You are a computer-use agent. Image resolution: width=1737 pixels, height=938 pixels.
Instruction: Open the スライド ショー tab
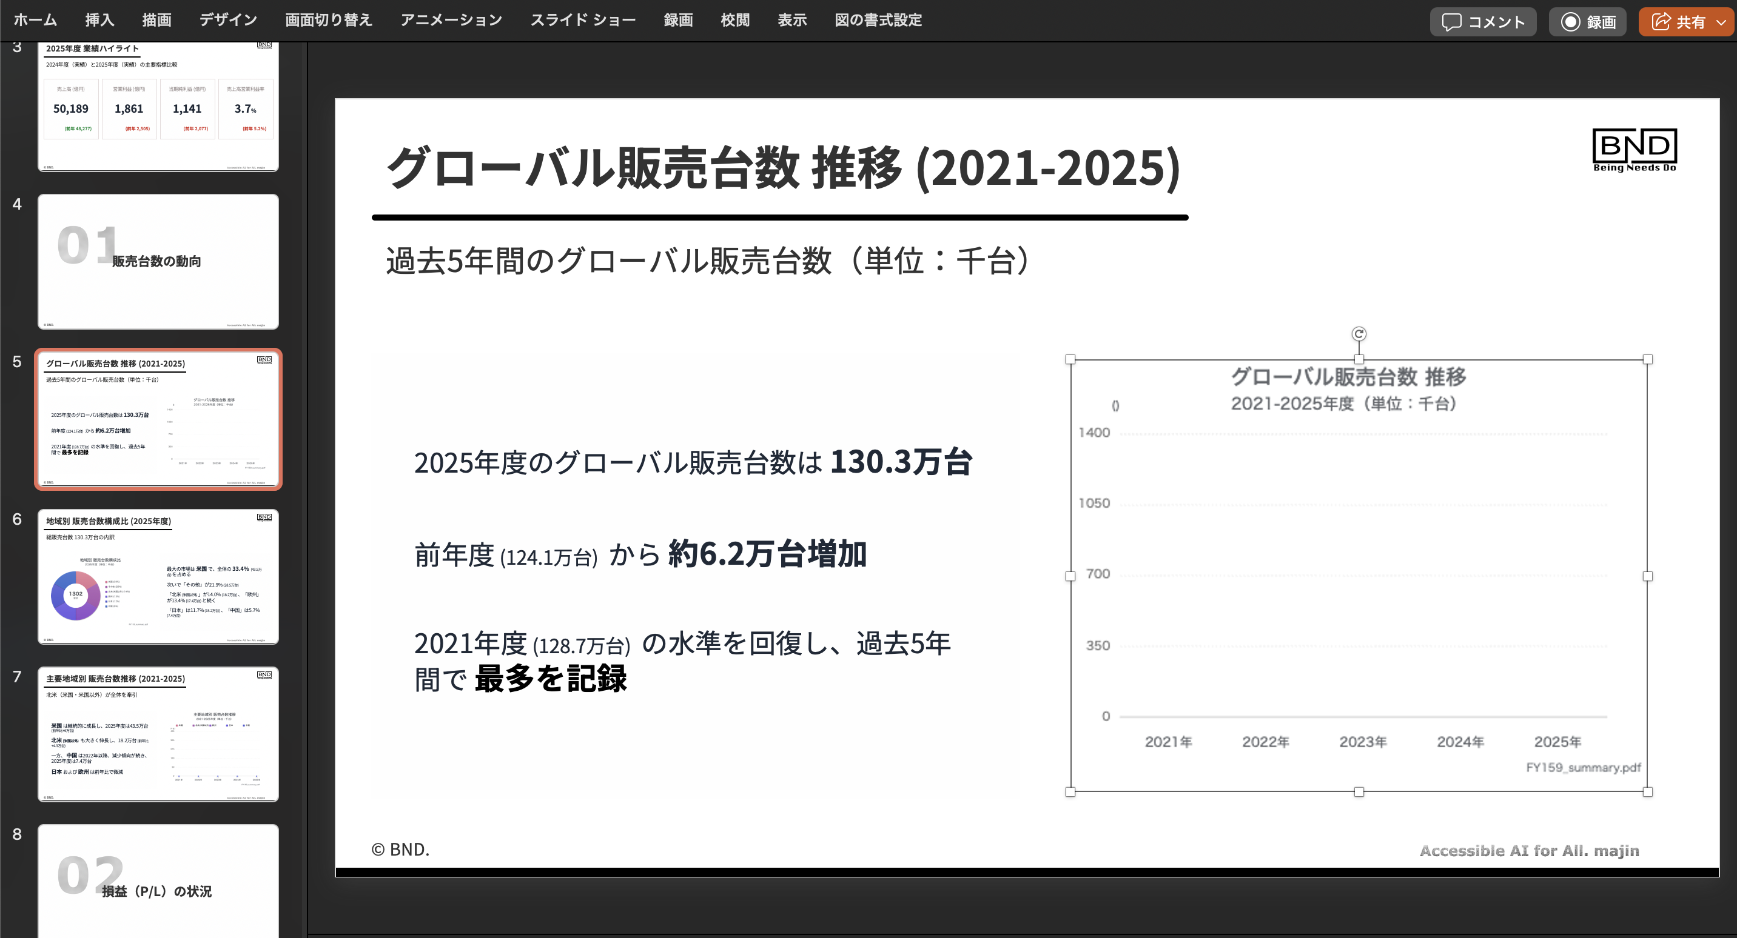pos(583,20)
